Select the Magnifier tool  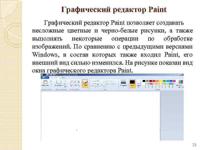[x=78, y=86]
